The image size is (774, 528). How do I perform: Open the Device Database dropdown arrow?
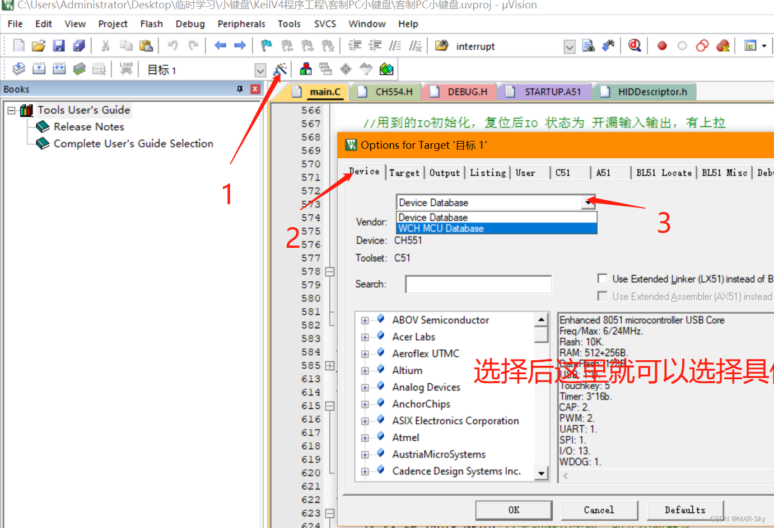coord(589,202)
